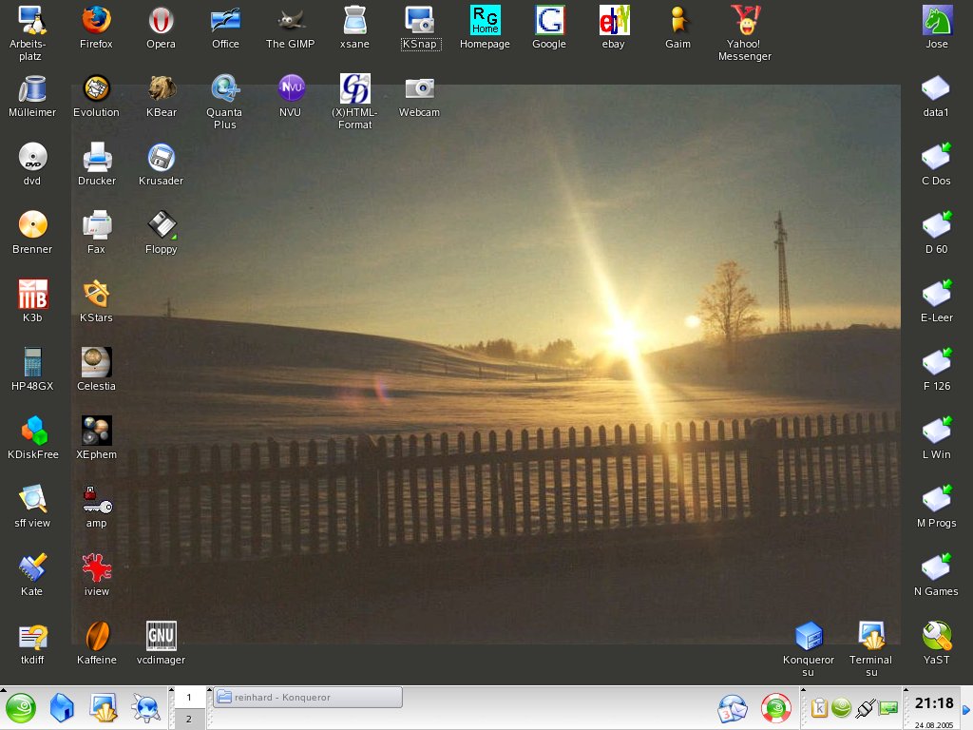Open Quanta Plus editor icon
The image size is (973, 730).
click(x=225, y=90)
